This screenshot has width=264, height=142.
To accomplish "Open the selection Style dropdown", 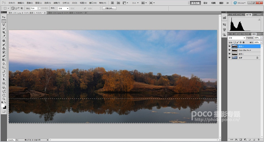I will coord(63,8).
